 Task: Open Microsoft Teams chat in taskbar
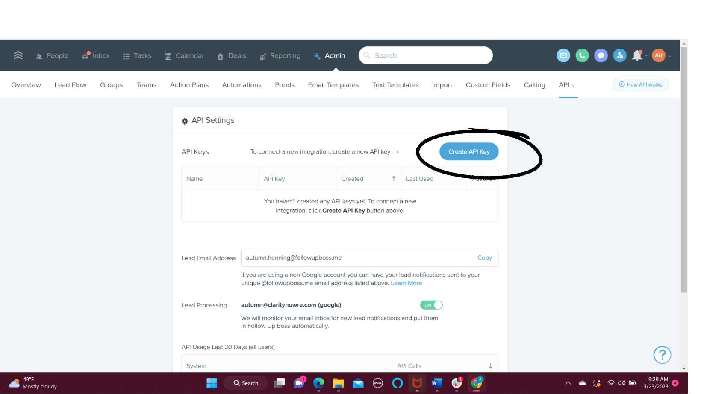[x=299, y=383]
